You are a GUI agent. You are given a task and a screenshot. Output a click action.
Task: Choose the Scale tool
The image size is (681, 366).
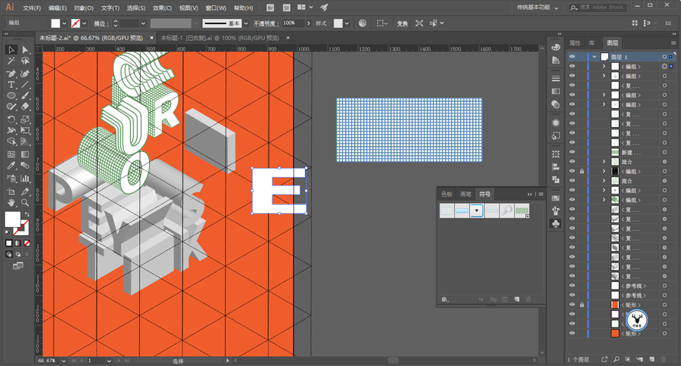tap(25, 119)
